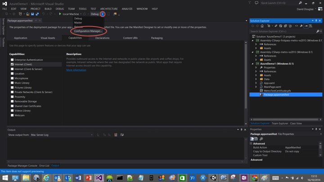The image size is (324, 182).
Task: Open Google Chrome from the Windows taskbar
Action: 254,178
